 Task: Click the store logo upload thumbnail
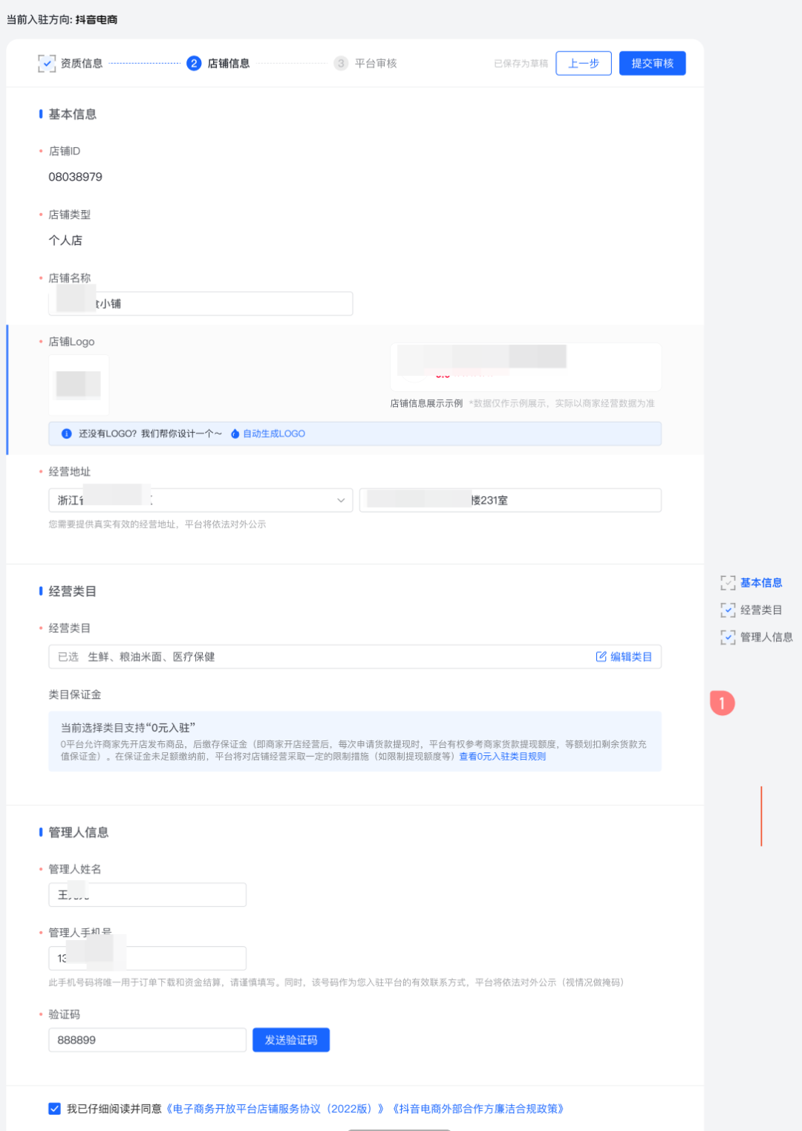tap(79, 385)
